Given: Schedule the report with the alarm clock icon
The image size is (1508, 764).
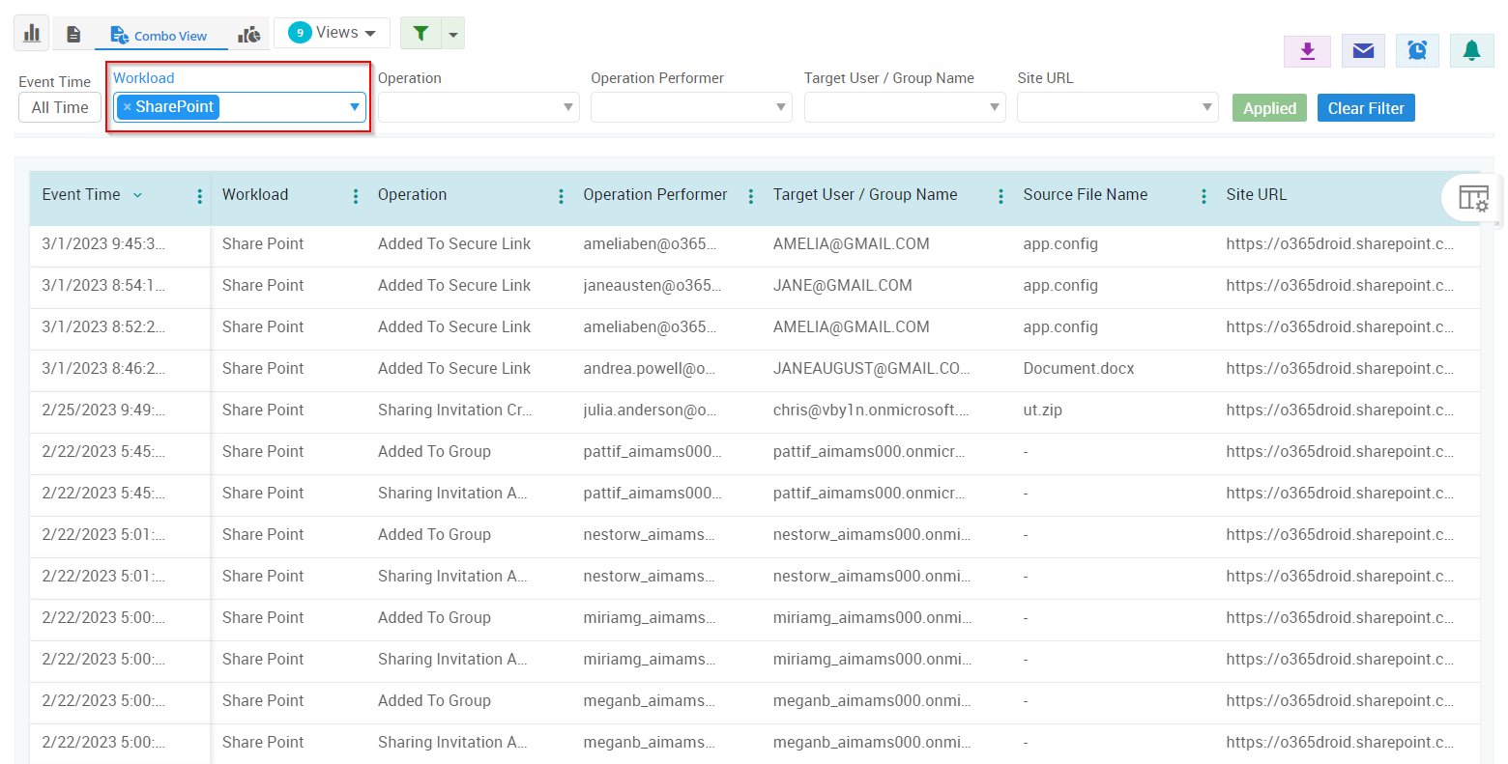Looking at the screenshot, I should [x=1417, y=50].
